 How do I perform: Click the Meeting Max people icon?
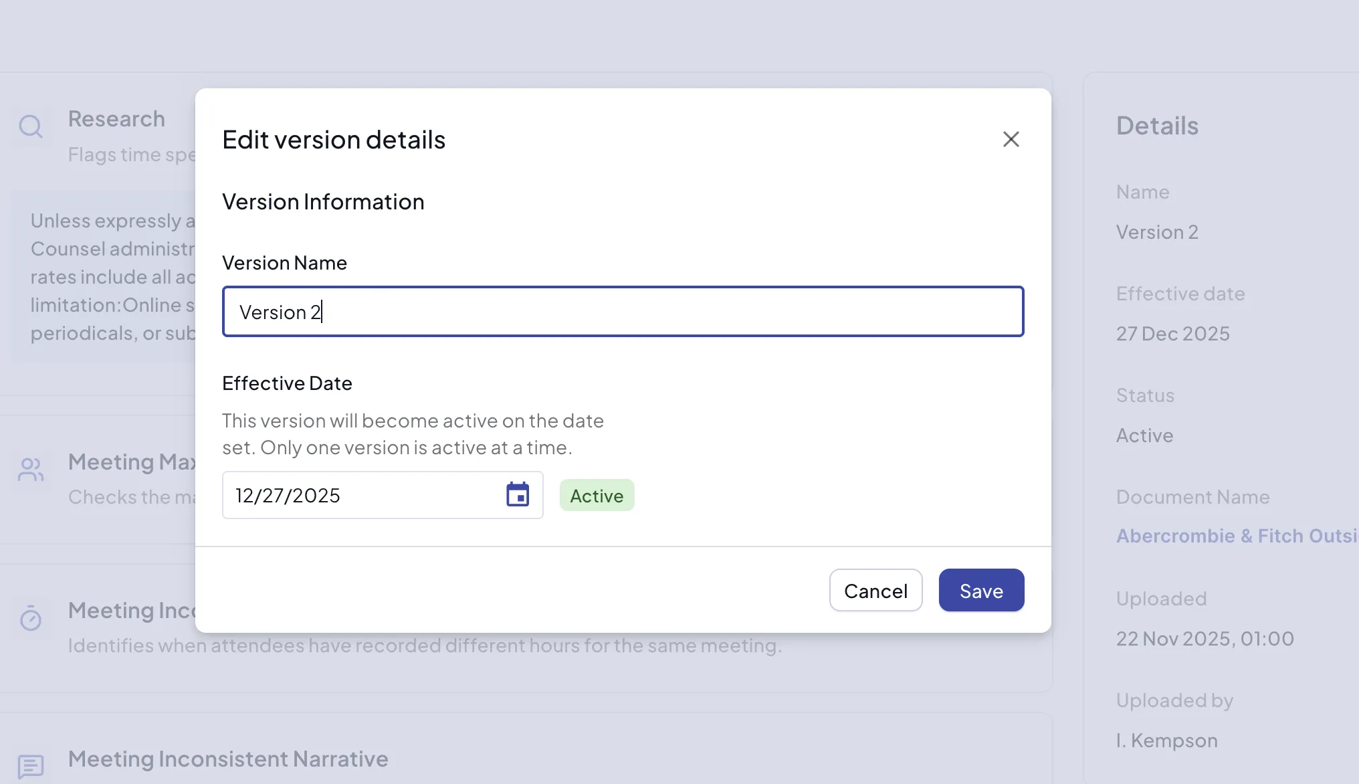(x=31, y=470)
